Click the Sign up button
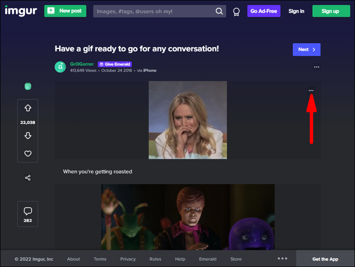The height and width of the screenshot is (267, 355). [331, 11]
